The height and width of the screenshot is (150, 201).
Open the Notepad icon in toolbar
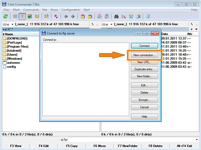click(x=148, y=17)
